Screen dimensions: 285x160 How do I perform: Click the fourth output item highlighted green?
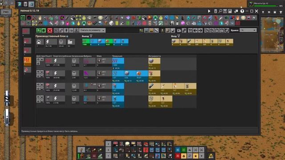pyautogui.click(x=109, y=42)
